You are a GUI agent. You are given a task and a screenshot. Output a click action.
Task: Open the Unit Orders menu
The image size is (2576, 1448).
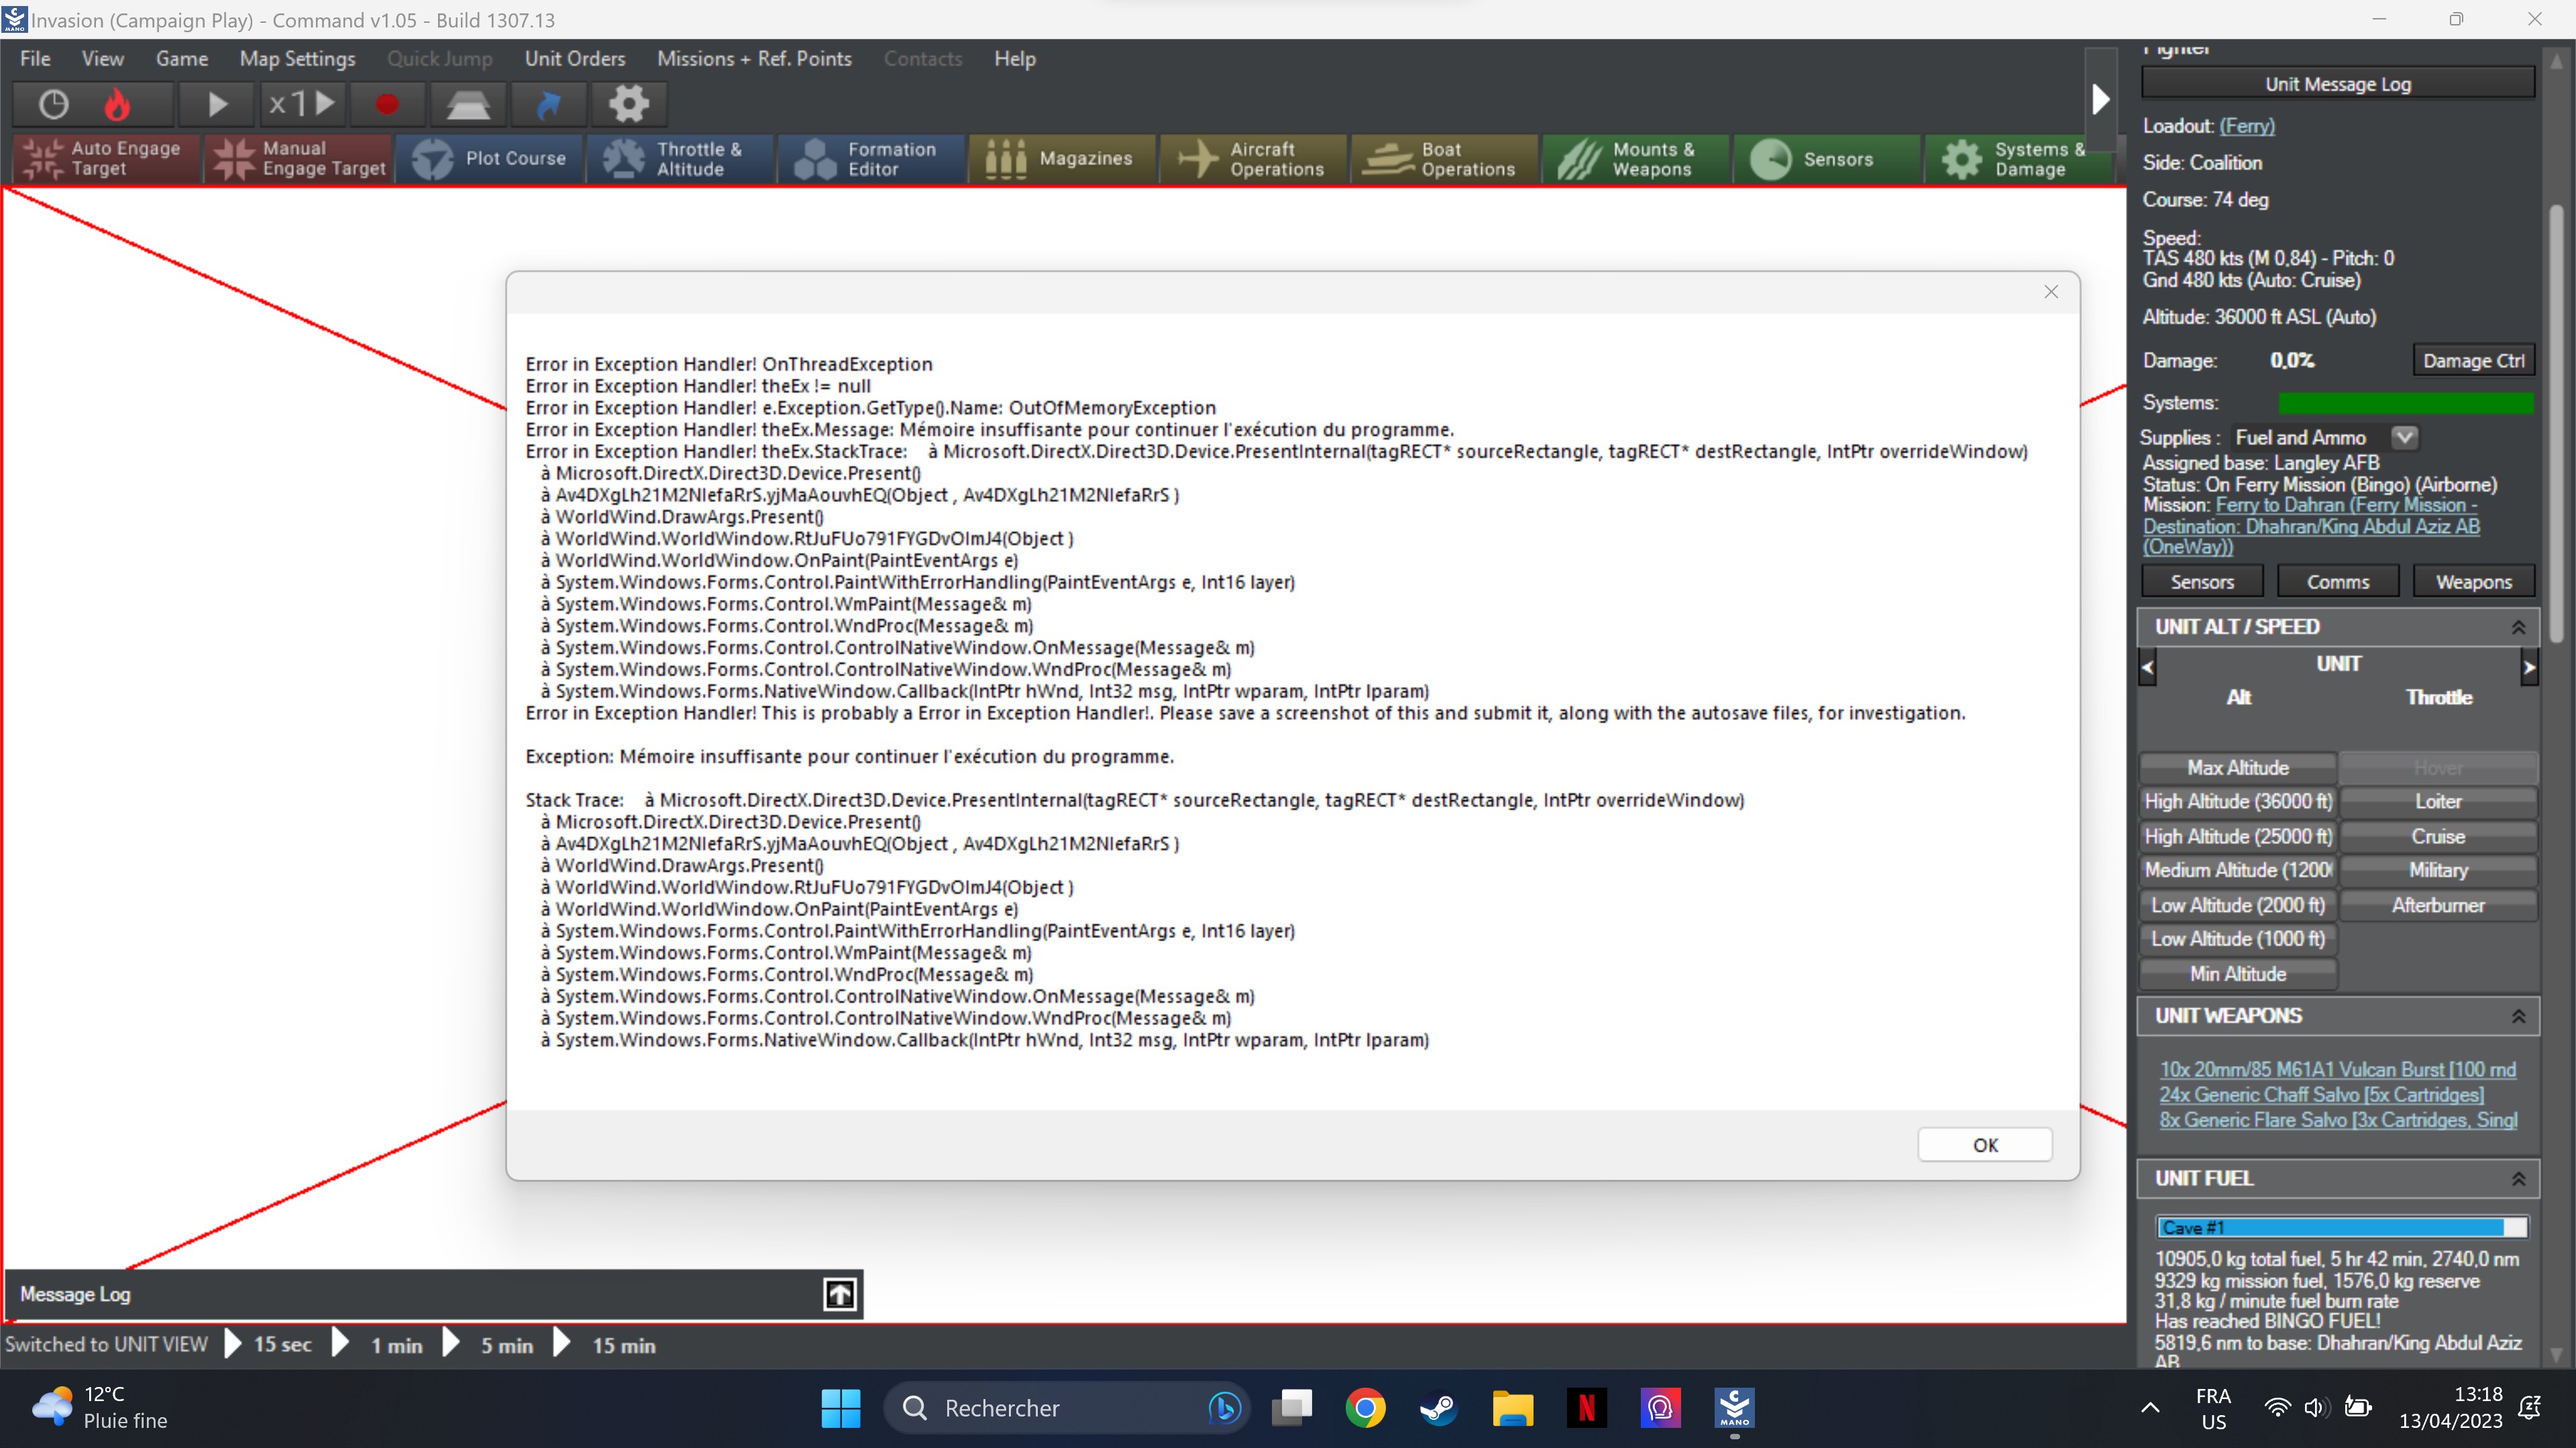pyautogui.click(x=575, y=59)
